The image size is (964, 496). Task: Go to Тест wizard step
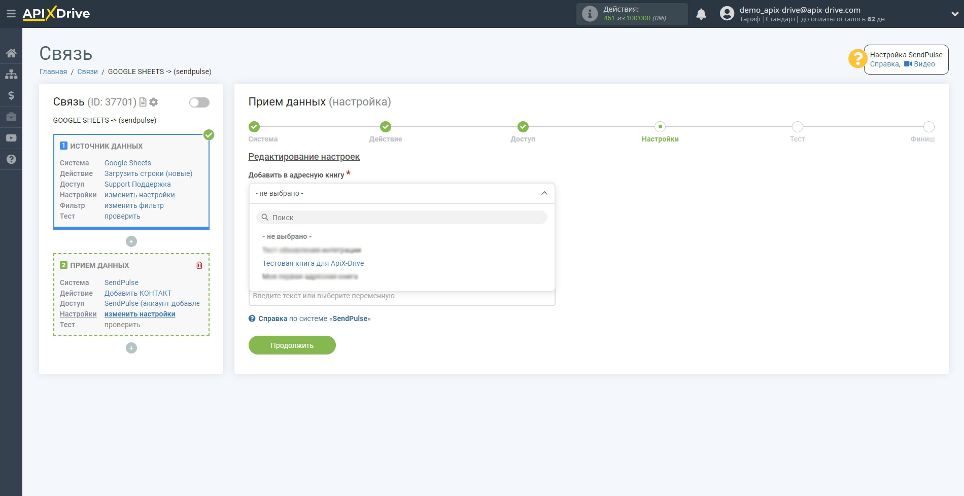798,127
